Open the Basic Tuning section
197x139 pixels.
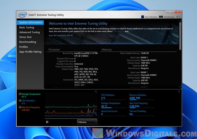tap(27, 27)
